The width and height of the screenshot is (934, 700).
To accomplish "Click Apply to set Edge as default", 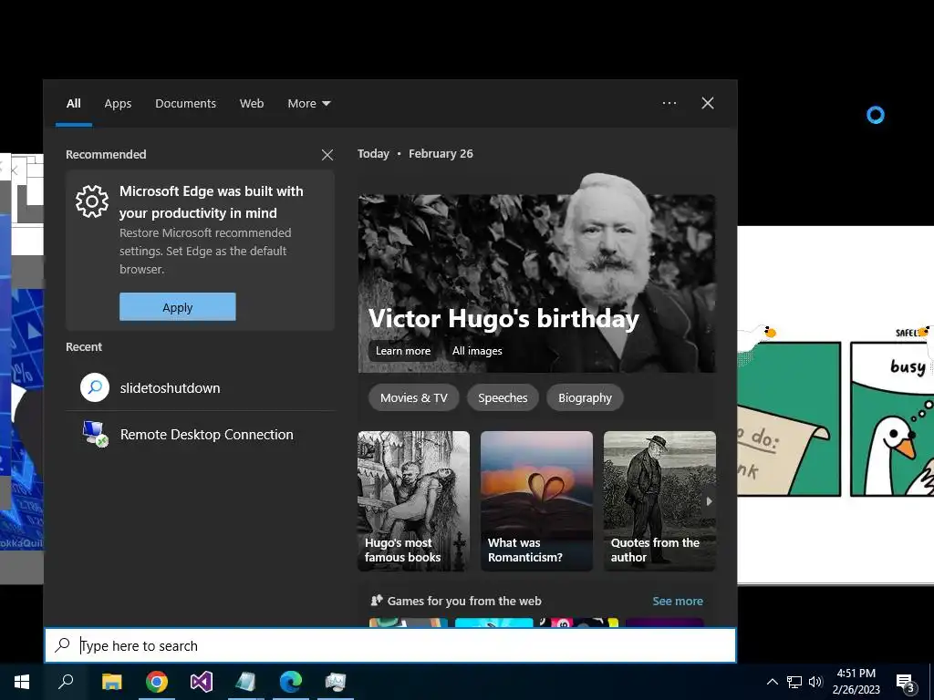I will [178, 306].
